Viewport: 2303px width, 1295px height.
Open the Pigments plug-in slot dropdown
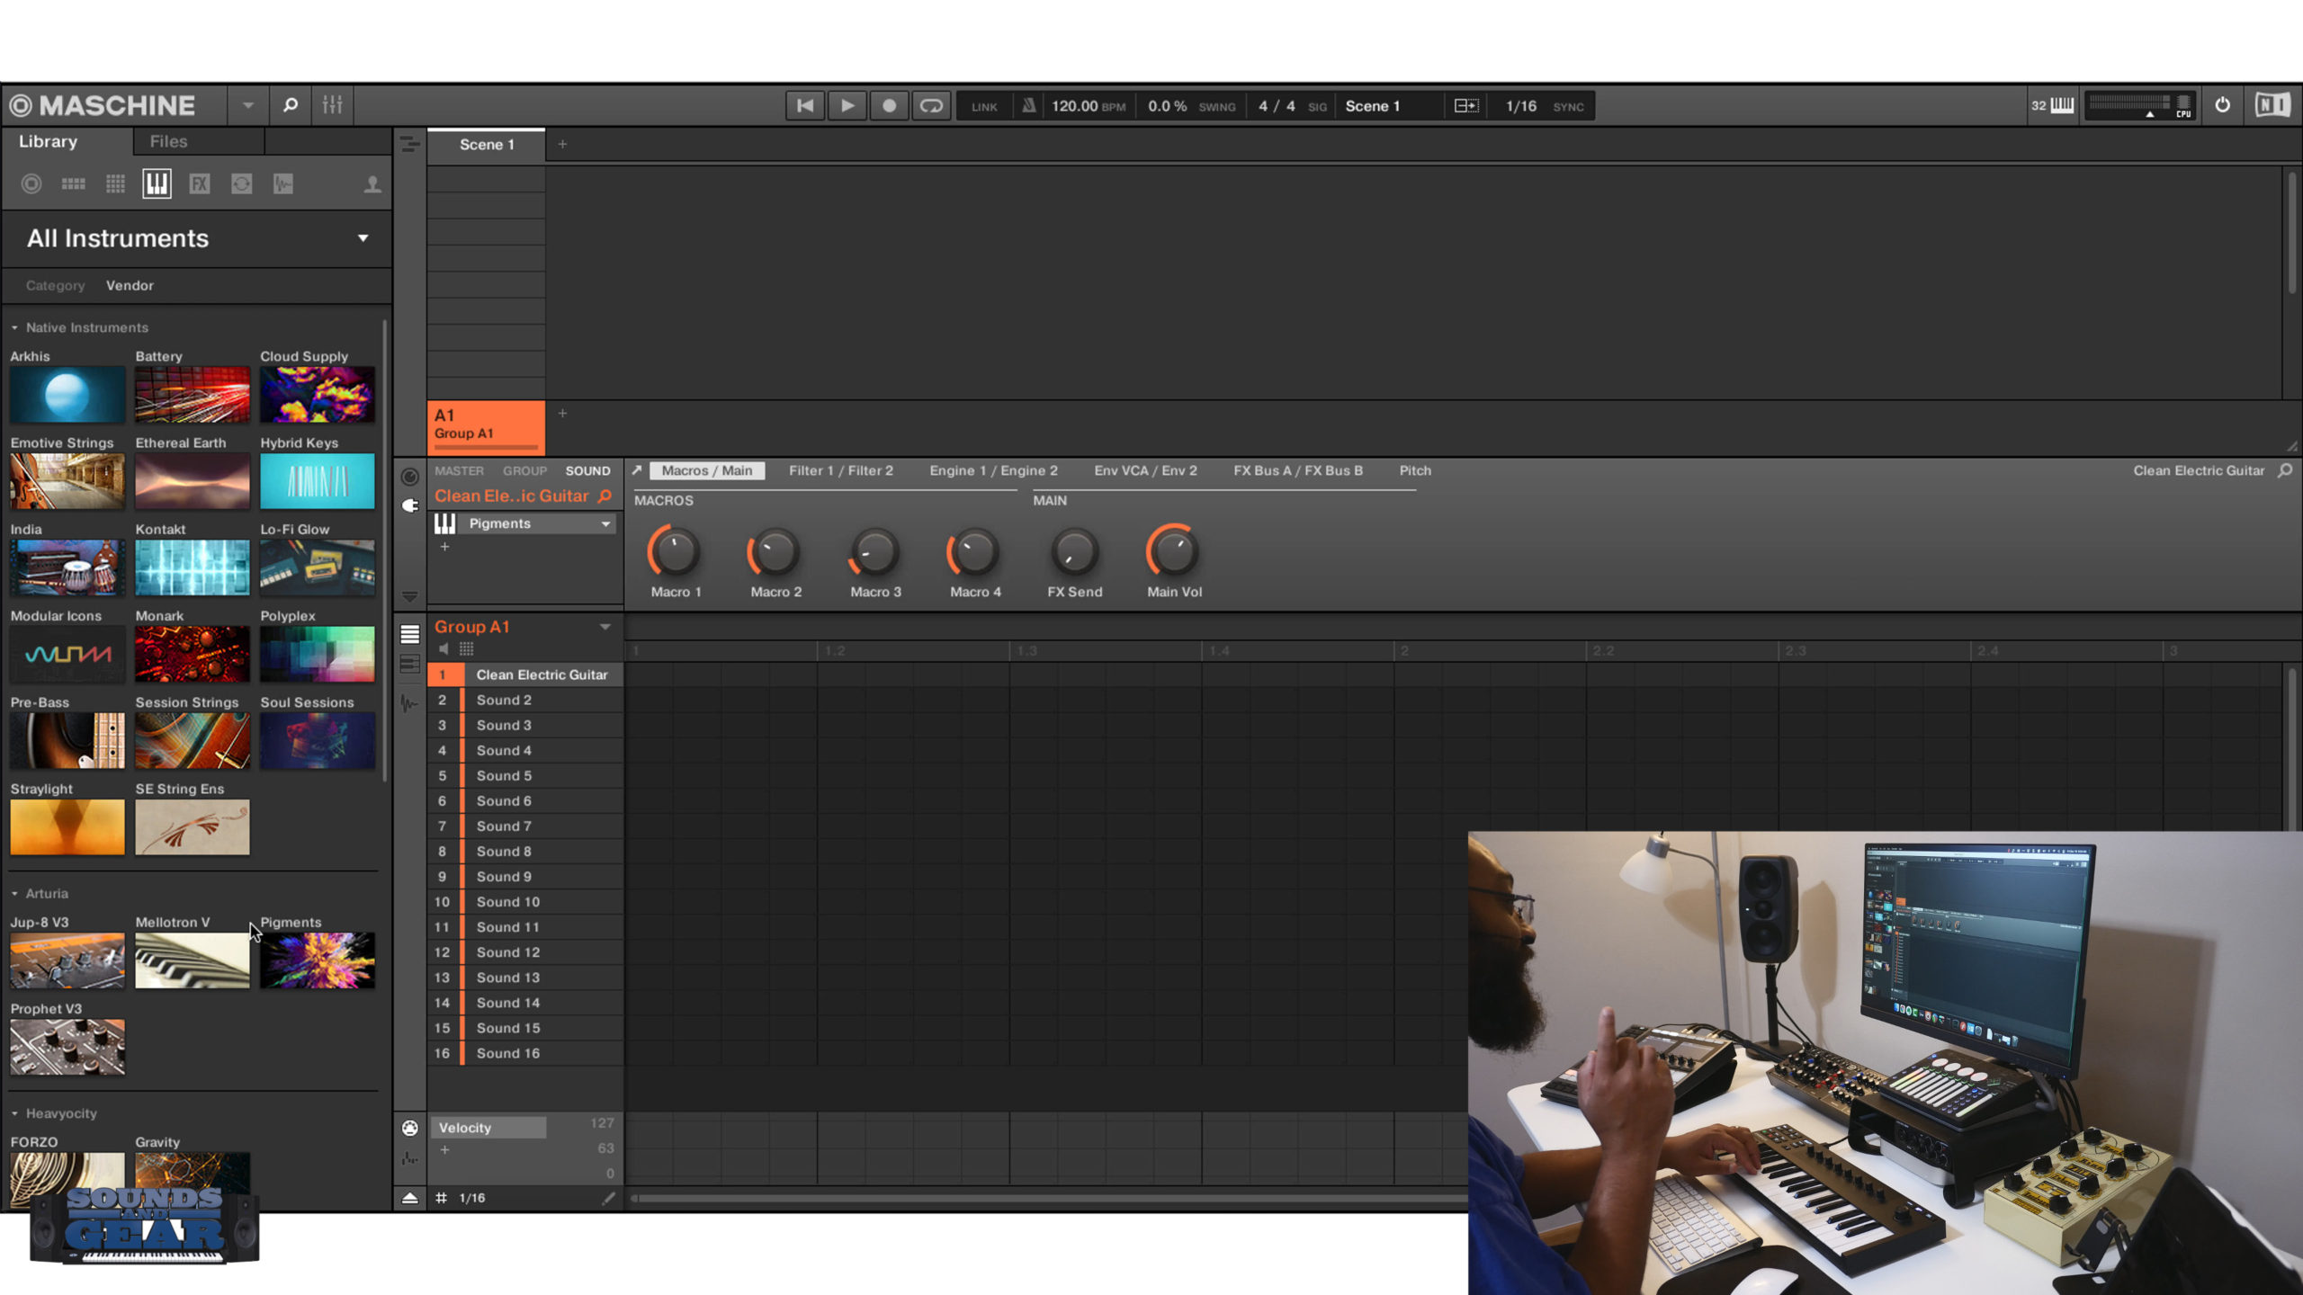tap(605, 523)
